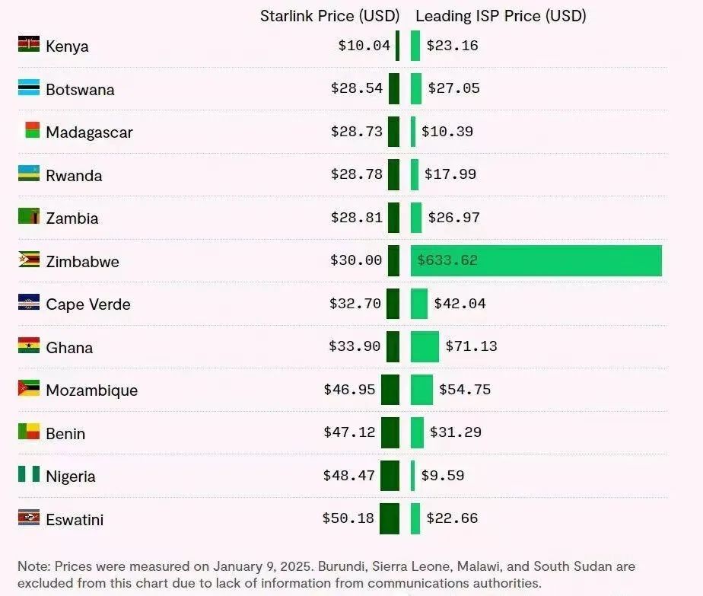Click the Zambia country label

72,218
